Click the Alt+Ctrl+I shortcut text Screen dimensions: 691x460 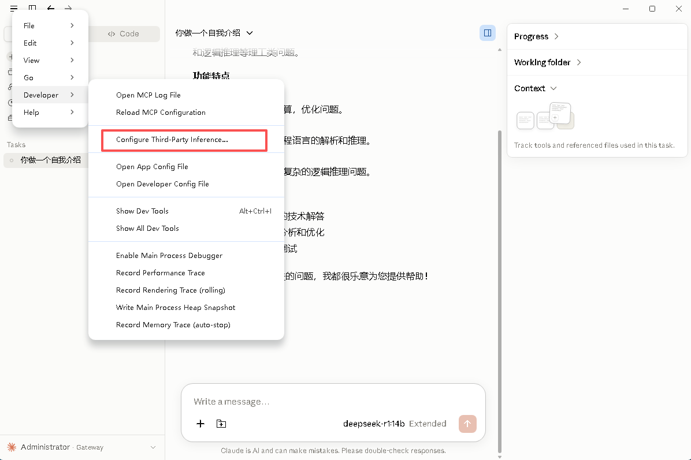coord(255,211)
